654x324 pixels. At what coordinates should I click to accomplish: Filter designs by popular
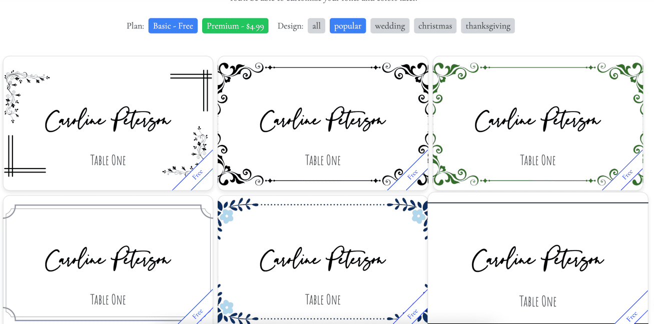tap(348, 26)
